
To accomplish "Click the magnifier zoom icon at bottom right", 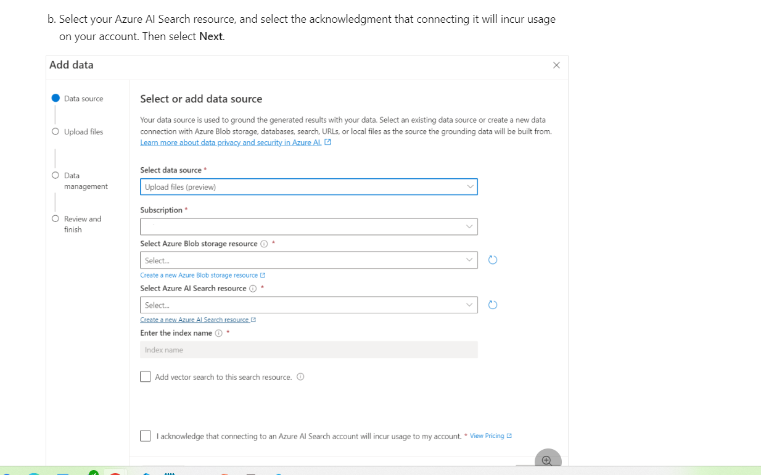I will [547, 461].
